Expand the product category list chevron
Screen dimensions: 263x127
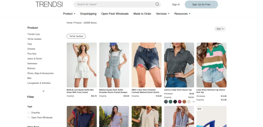point(43,91)
